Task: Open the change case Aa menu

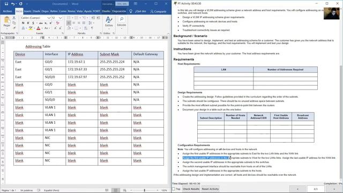Action: 46,28
